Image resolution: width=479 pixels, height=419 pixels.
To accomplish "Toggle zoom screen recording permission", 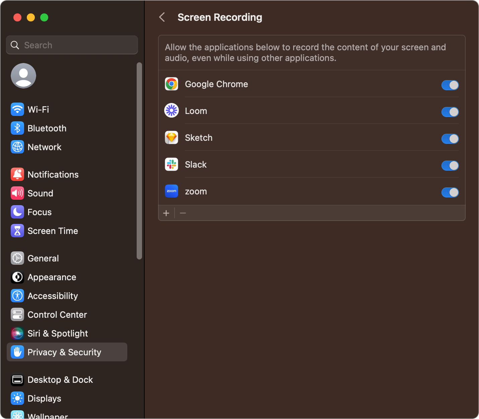I will [x=450, y=192].
